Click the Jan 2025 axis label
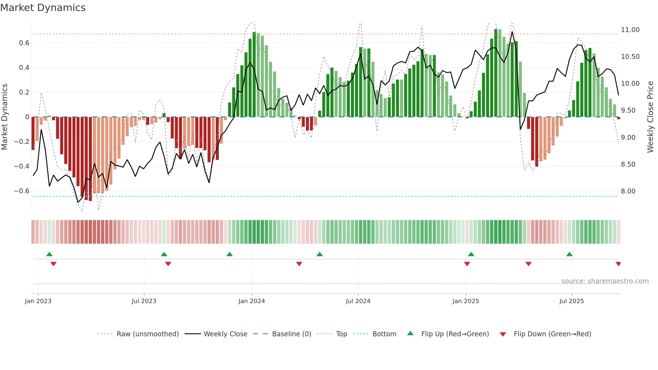This screenshot has width=658, height=370. 466,301
